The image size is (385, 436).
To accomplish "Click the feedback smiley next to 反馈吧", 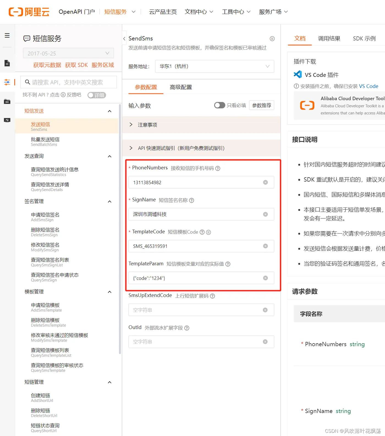I will click(x=63, y=95).
